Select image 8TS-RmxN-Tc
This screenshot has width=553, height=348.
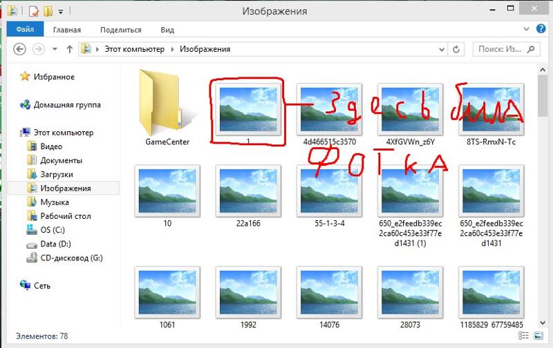[491, 113]
